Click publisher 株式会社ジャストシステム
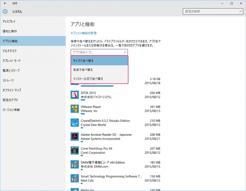Image resolution: width=246 pixels, height=191 pixels. (x=96, y=97)
